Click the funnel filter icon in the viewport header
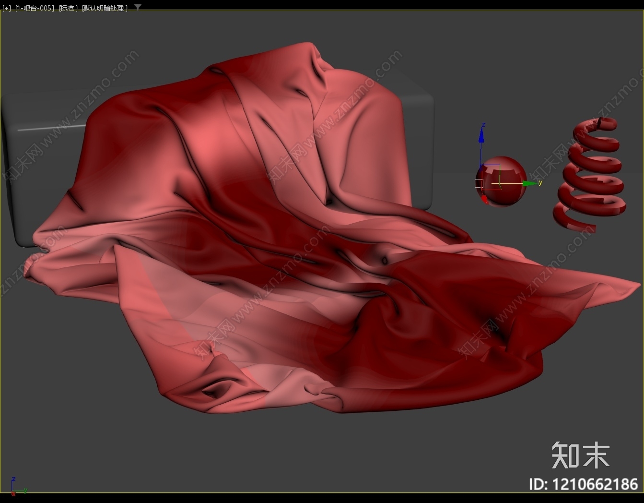 pyautogui.click(x=138, y=7)
